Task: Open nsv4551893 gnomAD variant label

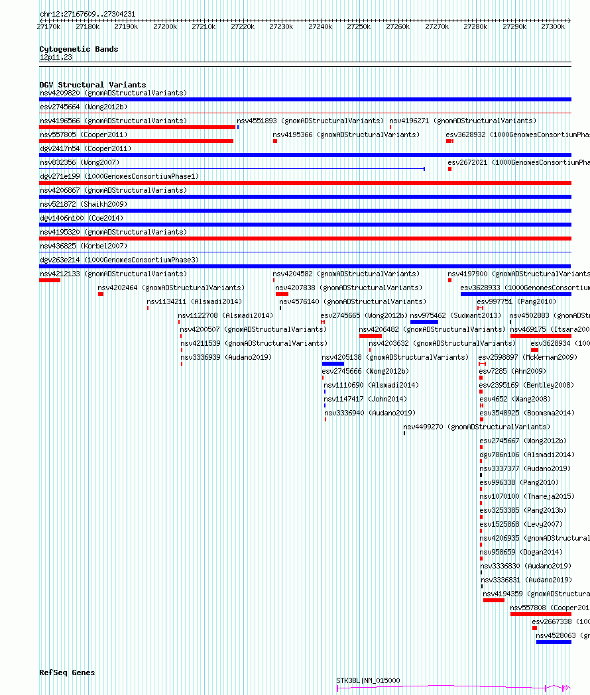Action: tap(310, 121)
